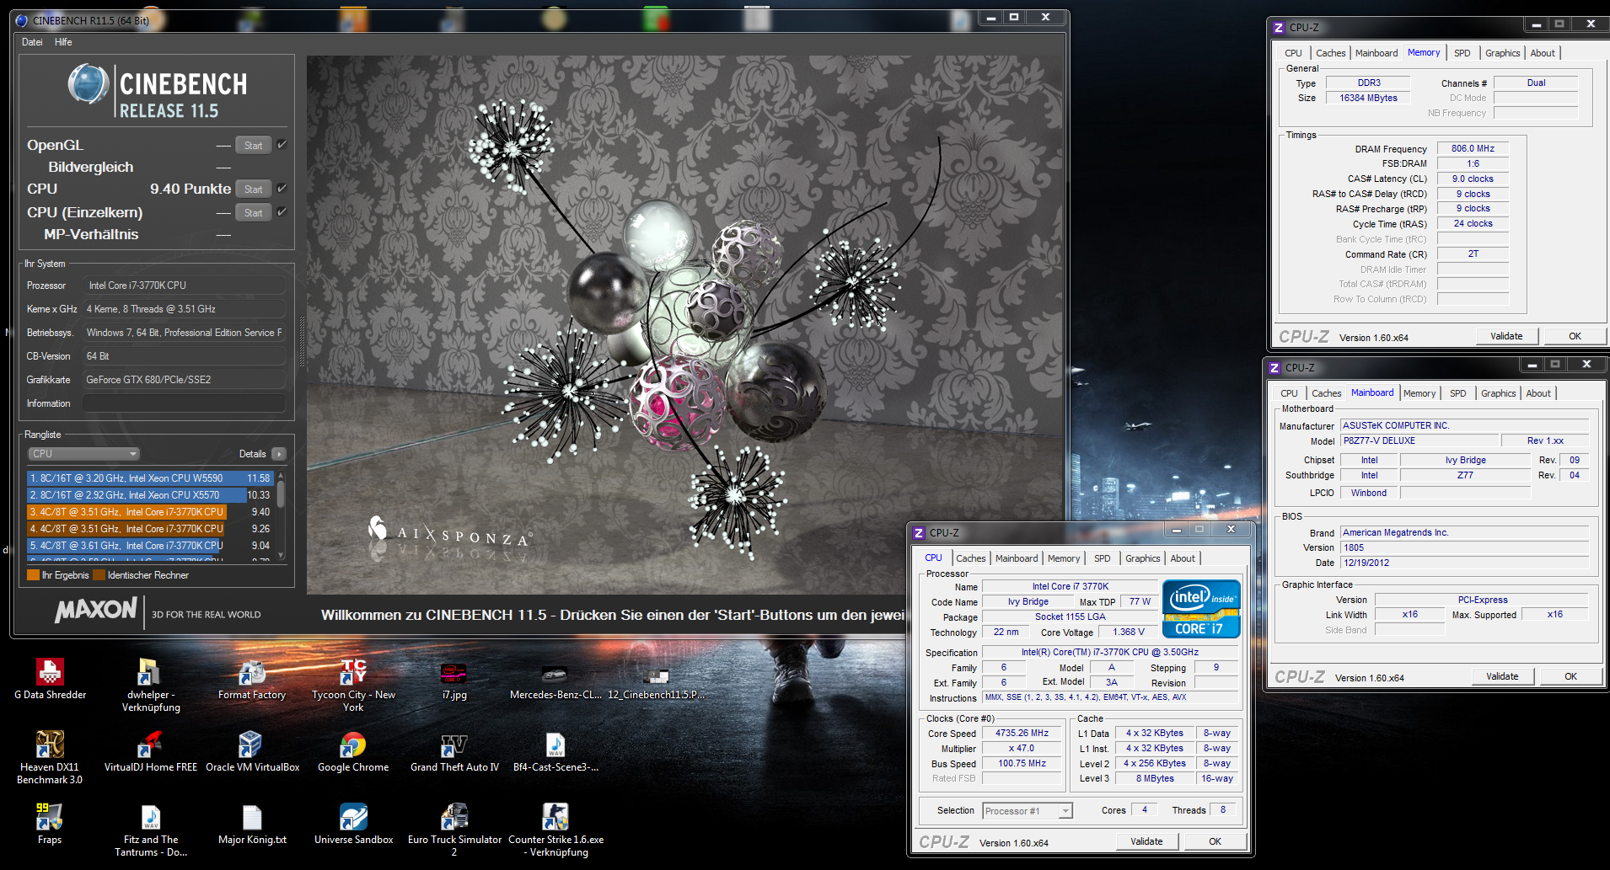Toggle the CPU (Einzelkern) test checkbox

tap(282, 212)
